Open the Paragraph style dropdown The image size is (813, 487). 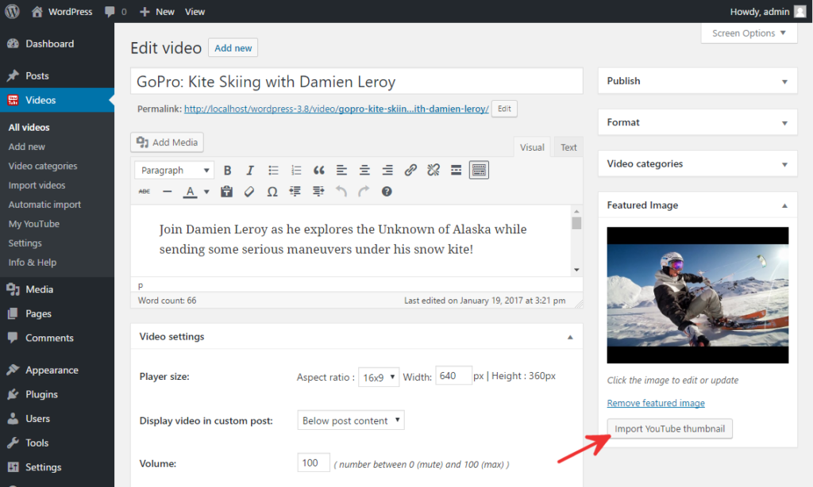tap(173, 170)
